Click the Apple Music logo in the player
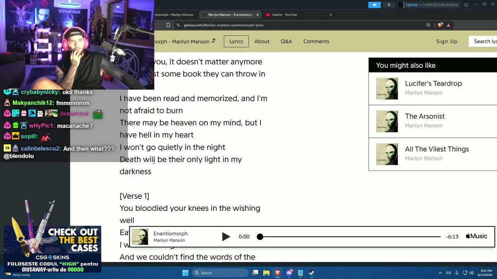The image size is (497, 279). pos(476,236)
